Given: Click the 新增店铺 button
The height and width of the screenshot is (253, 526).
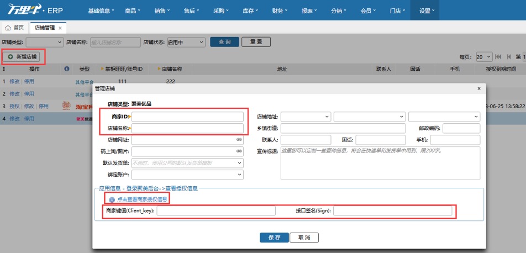Looking at the screenshot, I should click(22, 57).
